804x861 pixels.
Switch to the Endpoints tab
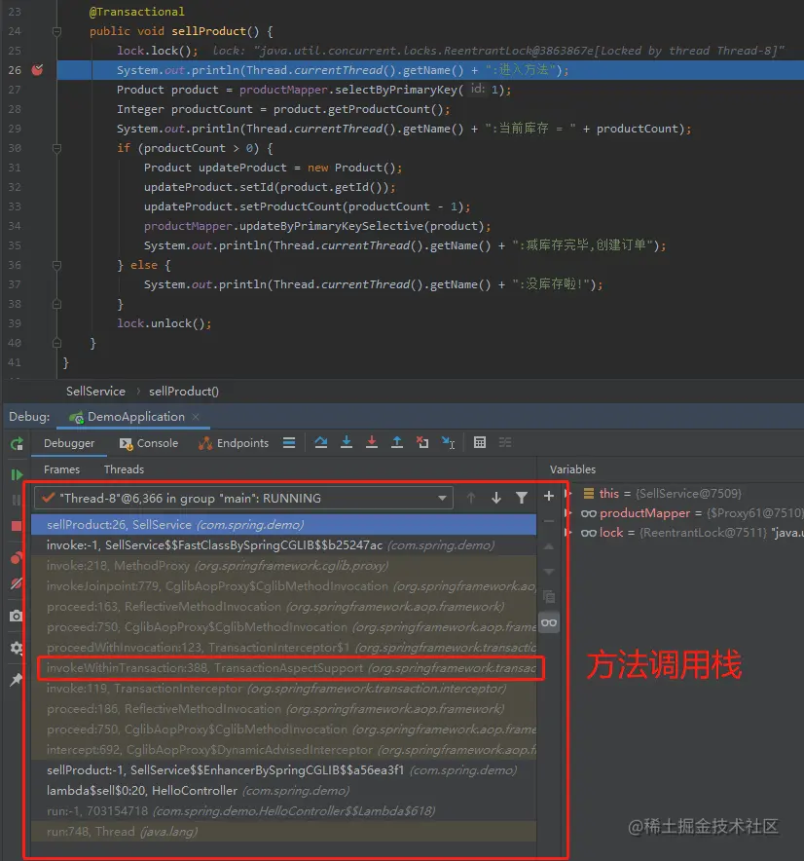tap(234, 443)
